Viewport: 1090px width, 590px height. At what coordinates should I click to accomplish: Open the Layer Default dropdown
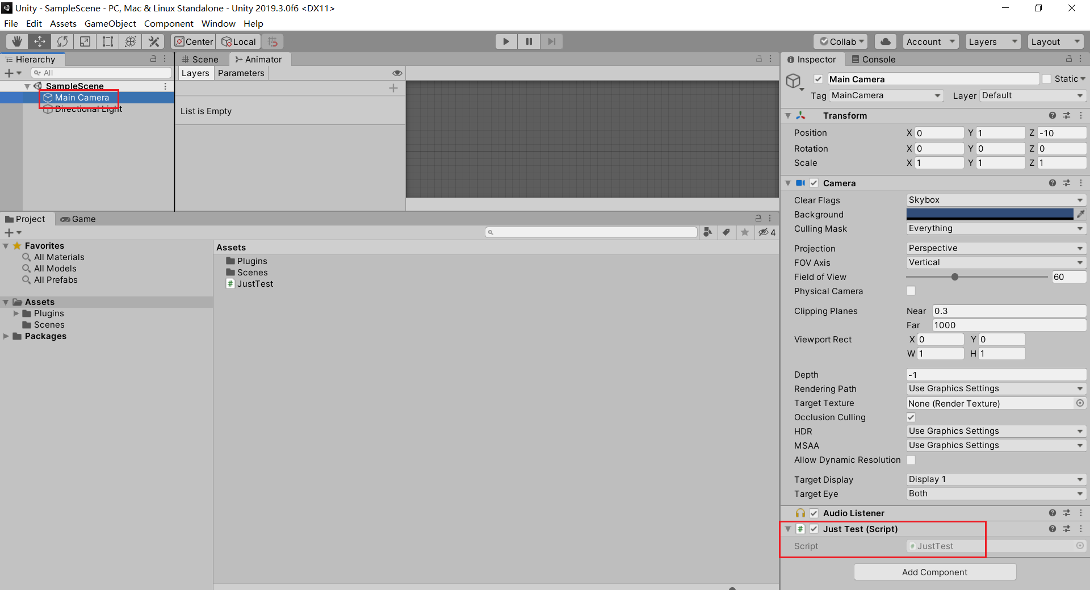(x=1033, y=95)
